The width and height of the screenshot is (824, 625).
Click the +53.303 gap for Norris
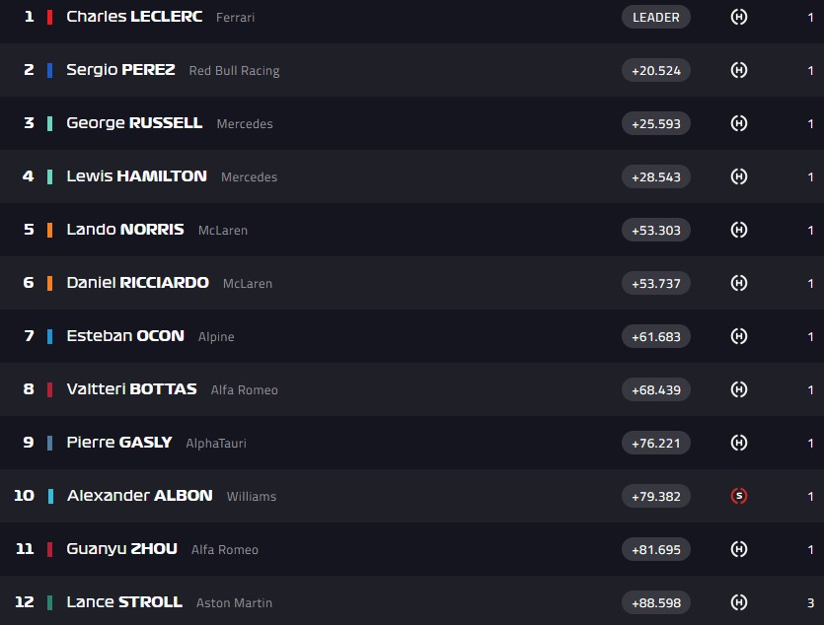(x=656, y=230)
